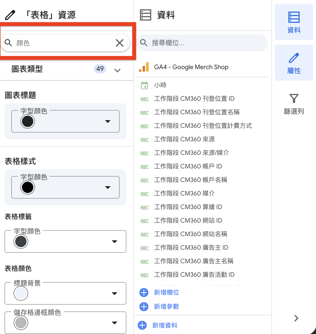Image resolution: width=316 pixels, height=334 pixels.
Task: Select the field 工作階段 CM360 廣告主名稱
Action: (x=194, y=261)
